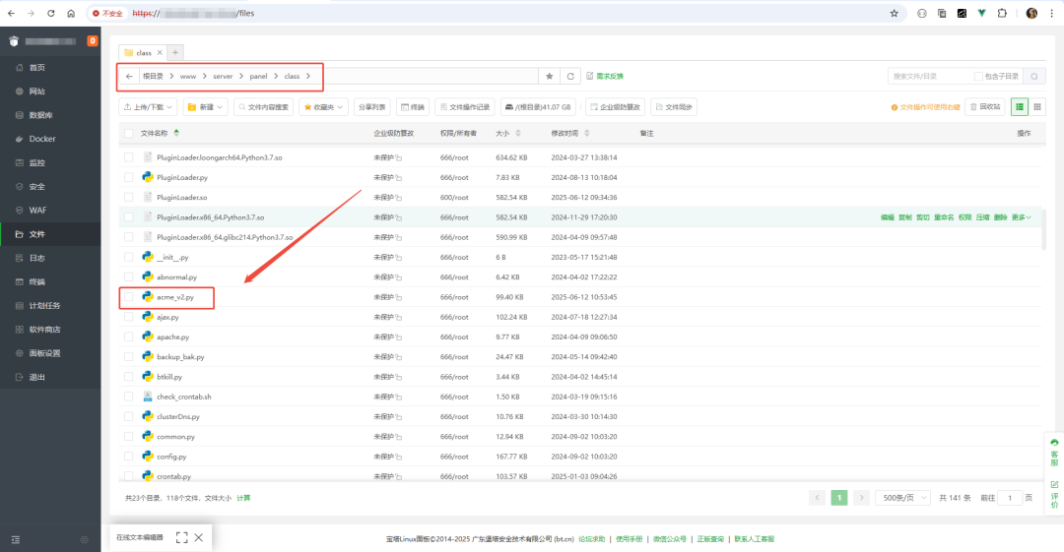This screenshot has height=552, width=1064.
Task: Click 计算 to compute folder size
Action: pyautogui.click(x=243, y=498)
